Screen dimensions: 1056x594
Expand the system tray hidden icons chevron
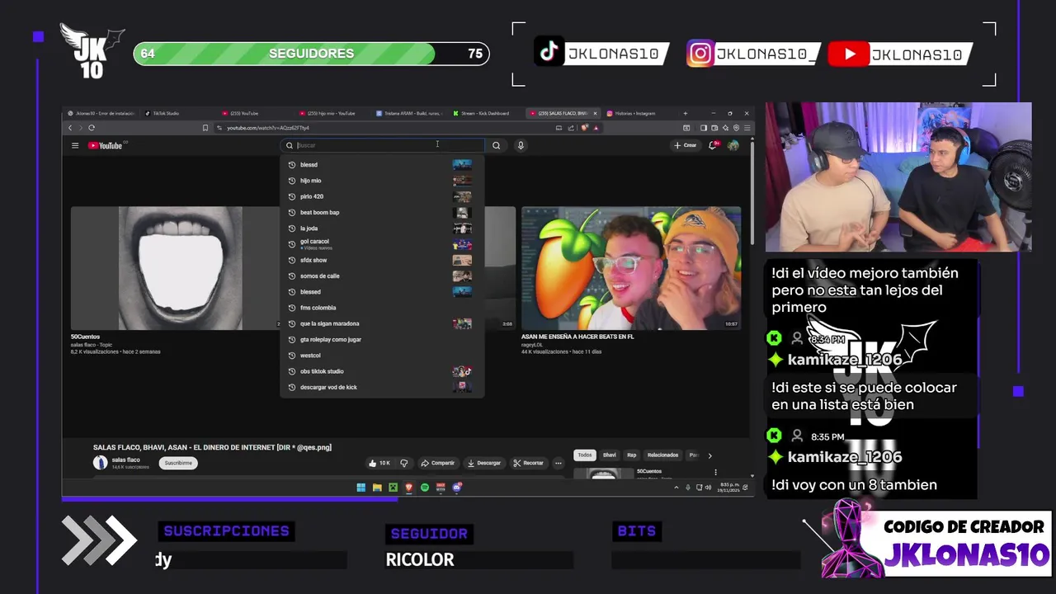pyautogui.click(x=675, y=487)
